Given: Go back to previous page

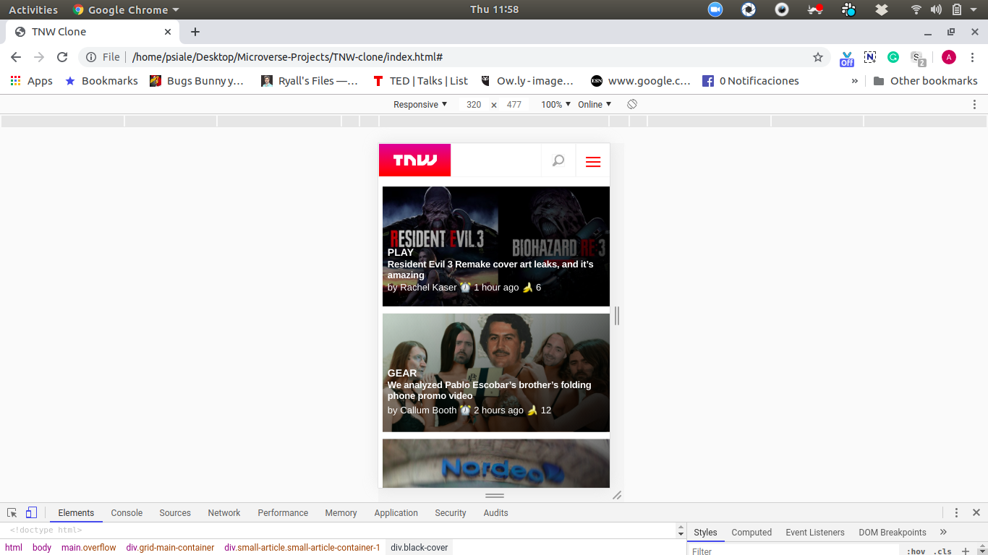Looking at the screenshot, I should pyautogui.click(x=16, y=57).
